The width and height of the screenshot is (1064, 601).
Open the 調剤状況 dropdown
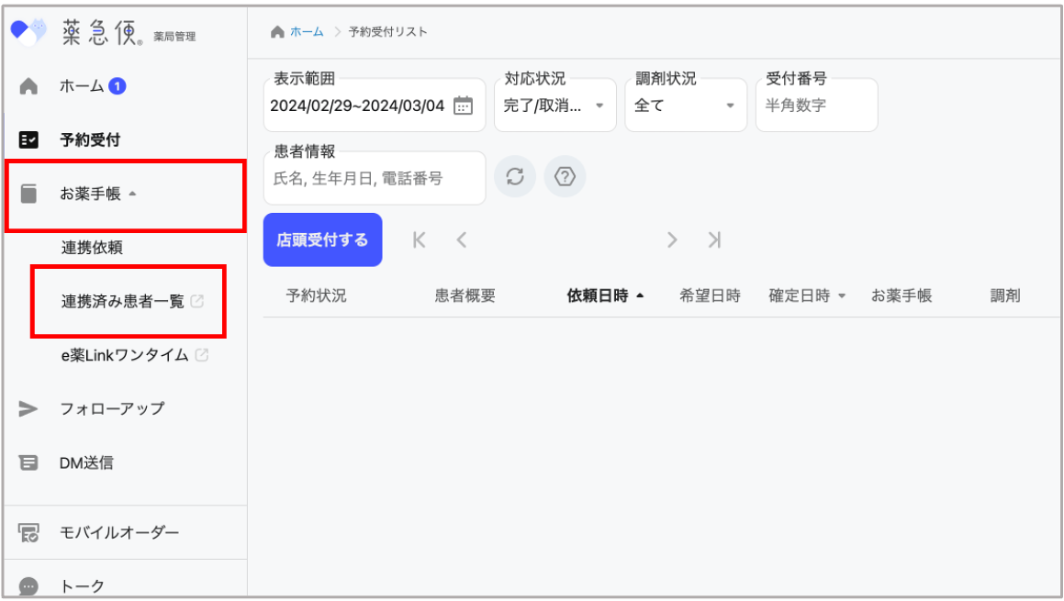click(x=685, y=106)
